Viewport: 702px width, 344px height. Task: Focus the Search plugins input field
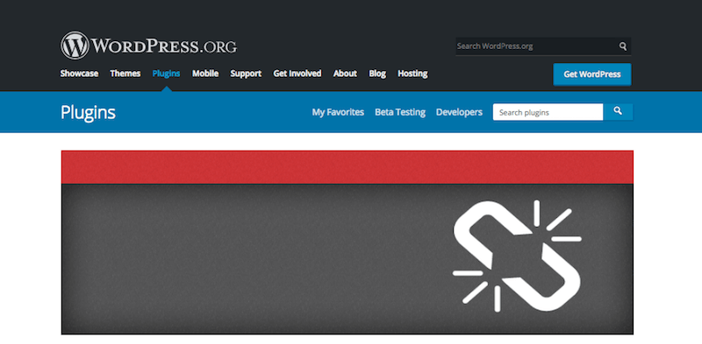point(548,112)
